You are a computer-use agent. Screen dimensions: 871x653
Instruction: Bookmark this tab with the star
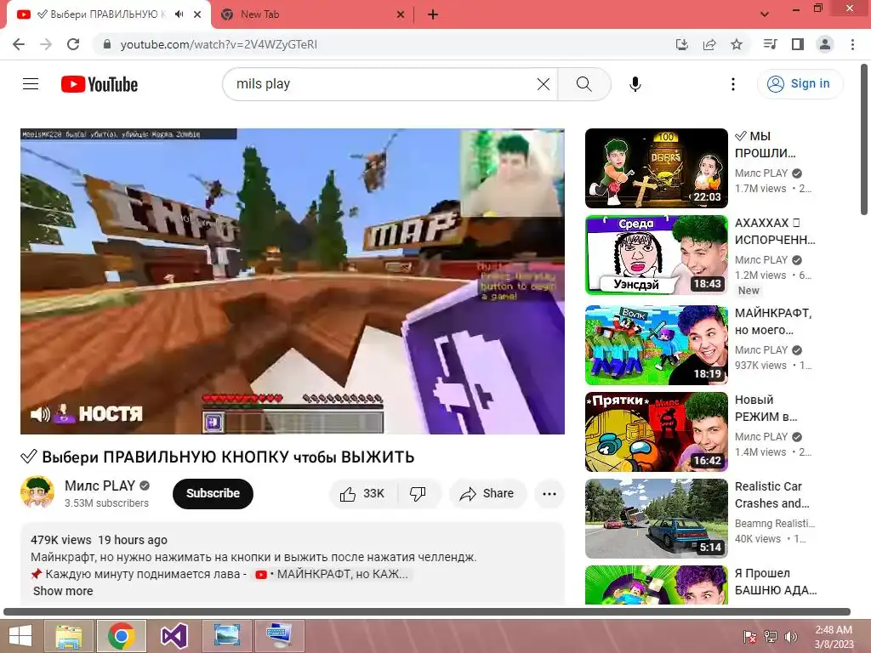tap(737, 44)
